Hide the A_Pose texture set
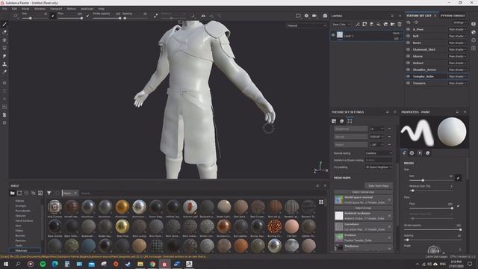This screenshot has height=269, width=478. click(x=409, y=29)
